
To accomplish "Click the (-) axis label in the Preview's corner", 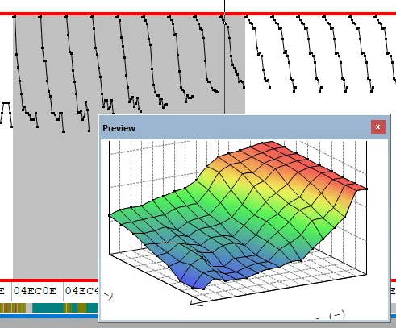I will pos(337,315).
